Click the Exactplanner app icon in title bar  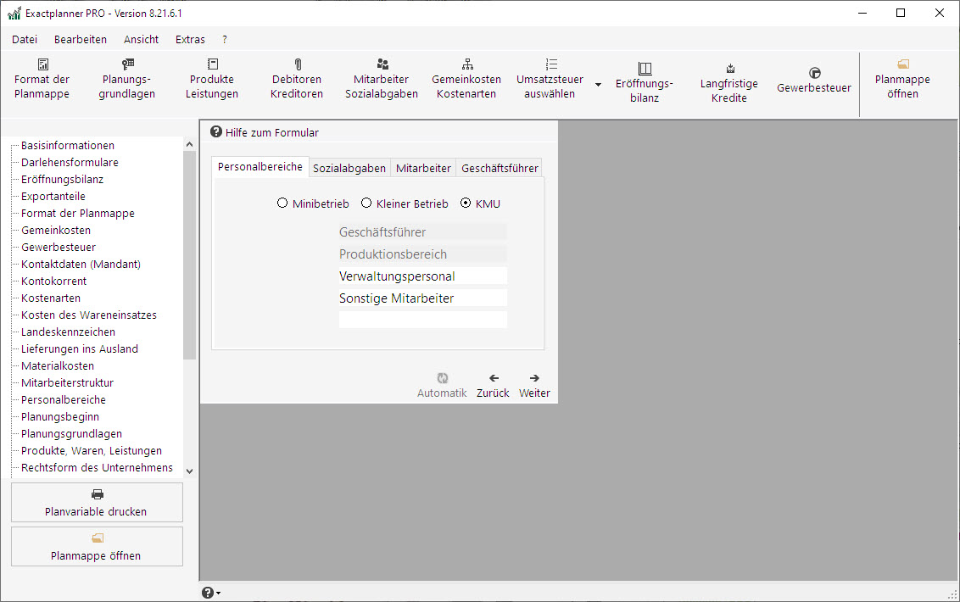(14, 13)
